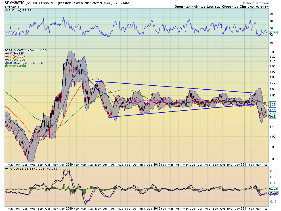This screenshot has height=211, width=281.
Task: Click the Volume undef legend entry
Action: pos(17,66)
